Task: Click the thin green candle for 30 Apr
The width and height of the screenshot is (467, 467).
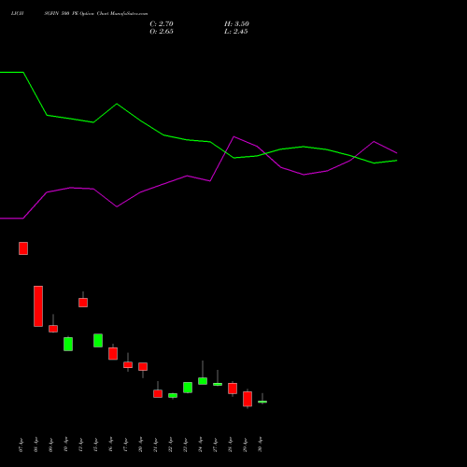Action: click(x=262, y=402)
